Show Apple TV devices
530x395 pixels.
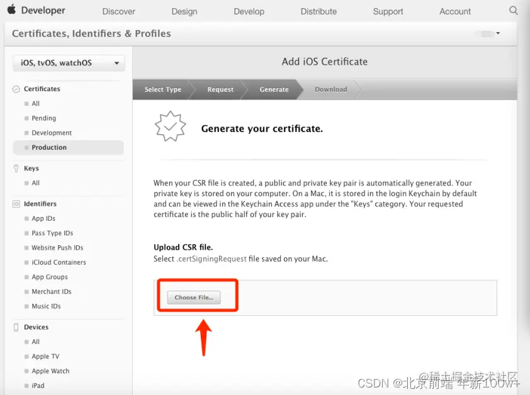(45, 356)
